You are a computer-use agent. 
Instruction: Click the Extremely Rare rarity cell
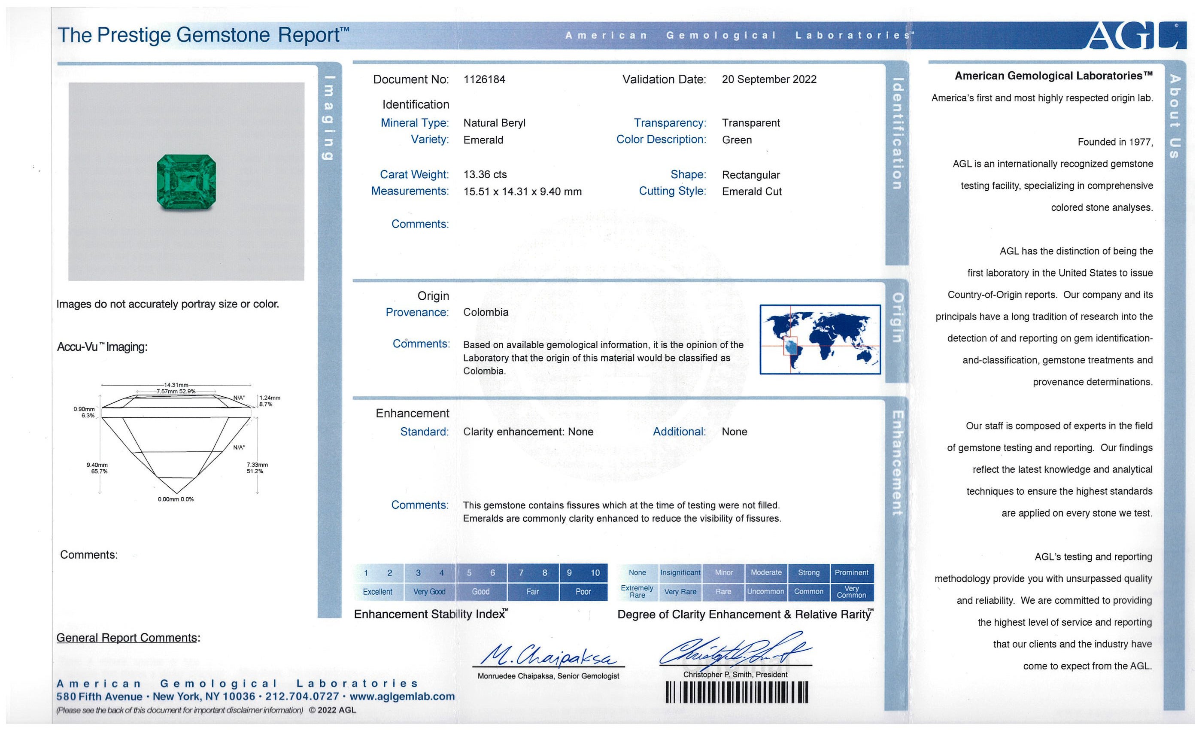click(637, 591)
